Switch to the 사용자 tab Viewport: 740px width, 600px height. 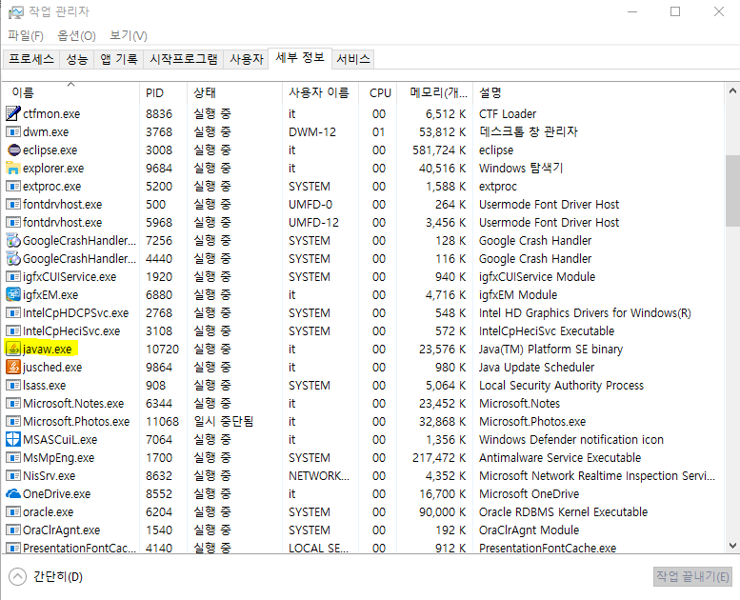click(x=247, y=59)
